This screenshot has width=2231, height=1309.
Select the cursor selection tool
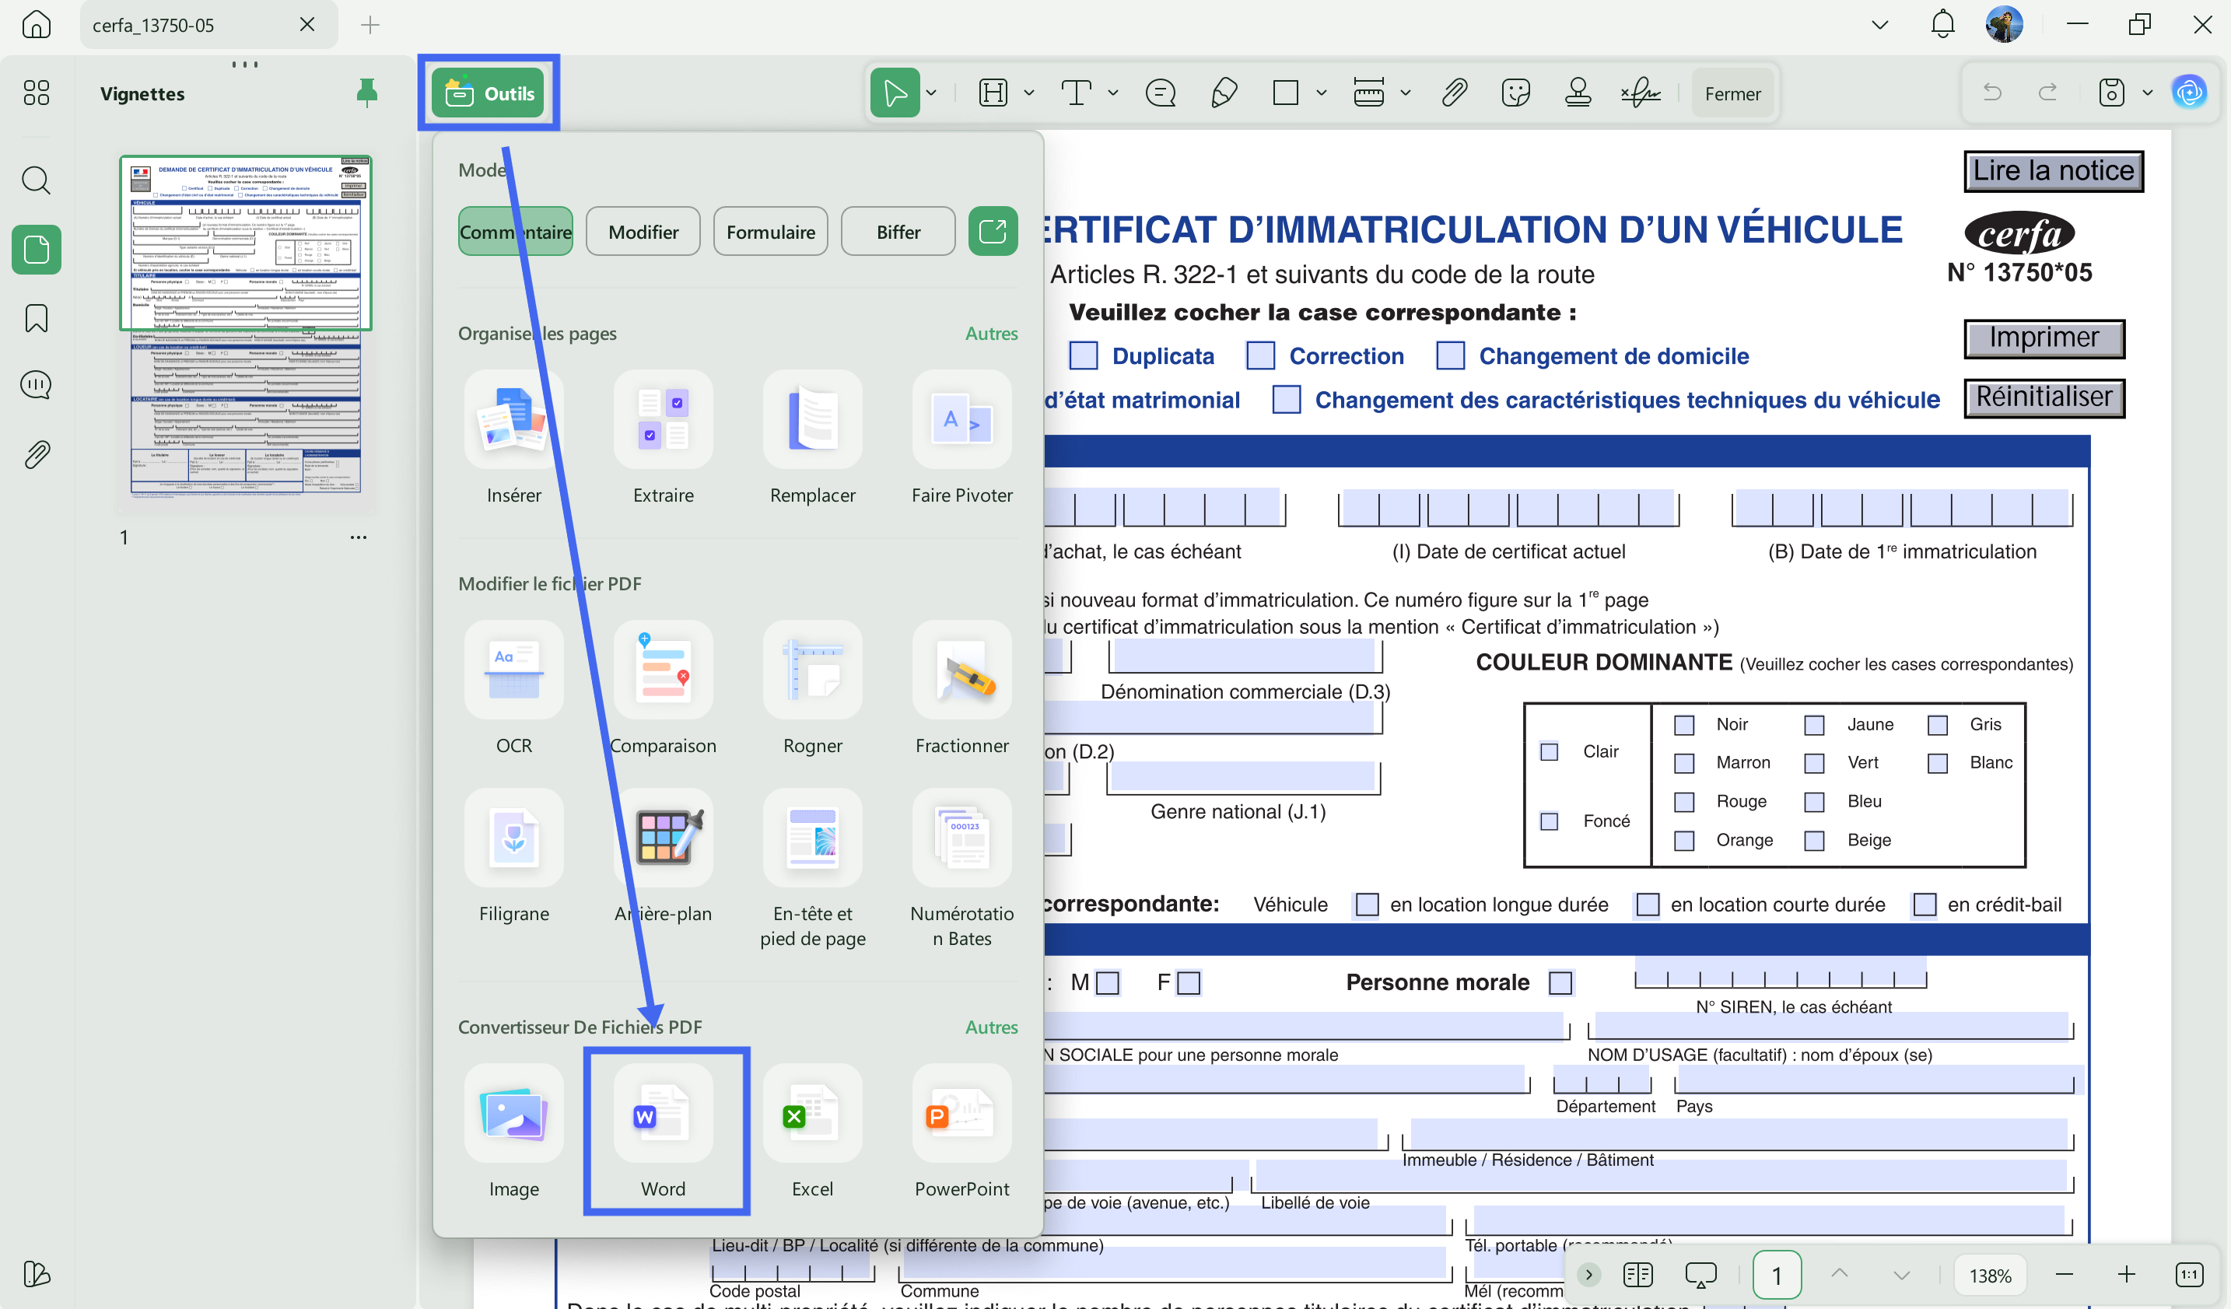click(x=894, y=93)
